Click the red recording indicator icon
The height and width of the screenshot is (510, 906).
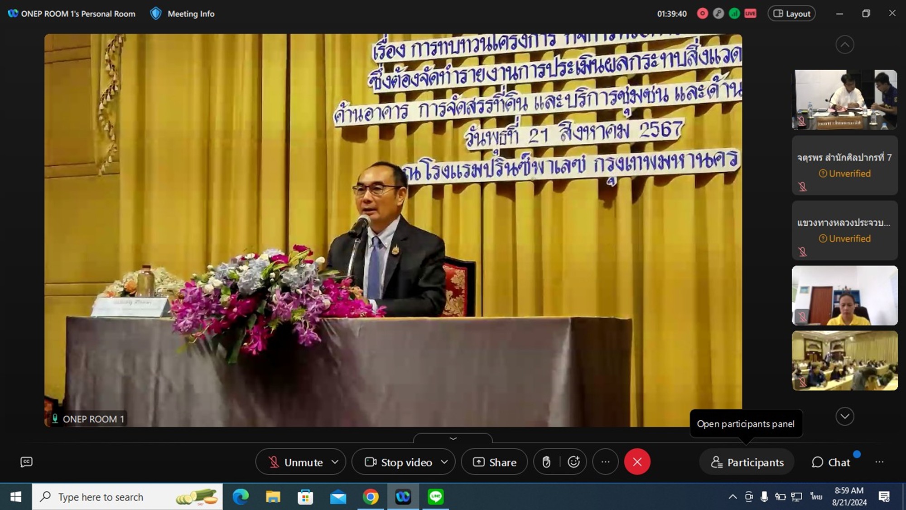pyautogui.click(x=703, y=14)
